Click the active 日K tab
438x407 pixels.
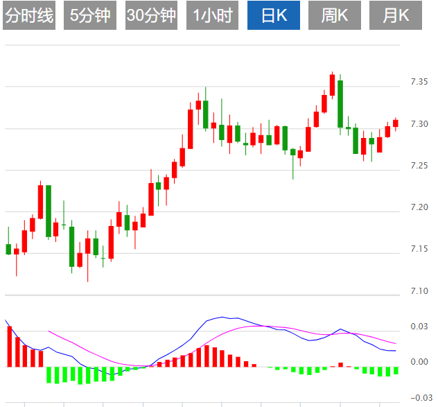pos(274,15)
